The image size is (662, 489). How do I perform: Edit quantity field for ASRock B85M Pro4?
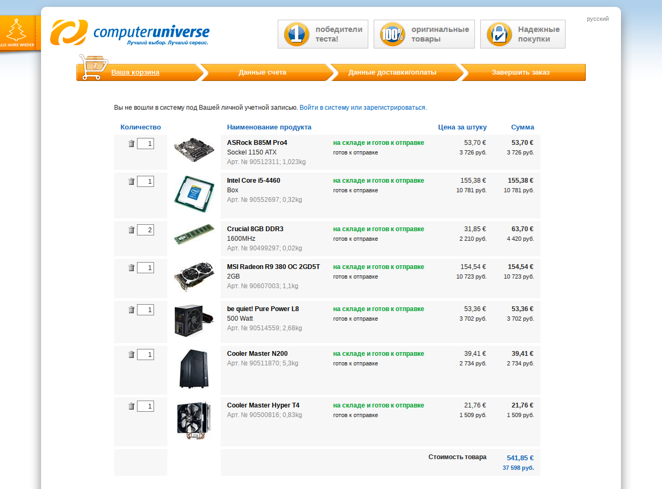[146, 144]
